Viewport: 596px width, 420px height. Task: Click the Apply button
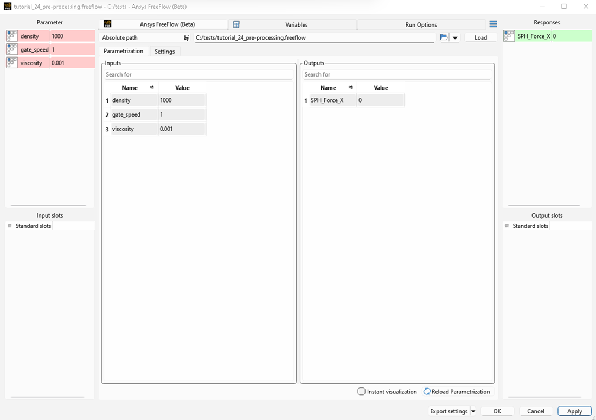click(x=574, y=411)
